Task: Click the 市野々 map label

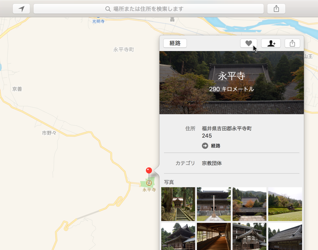Action: tap(49, 133)
